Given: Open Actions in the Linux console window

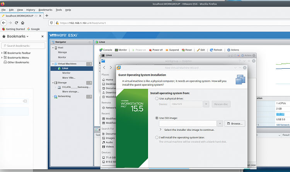Looking at the screenshot, I should [x=246, y=56].
